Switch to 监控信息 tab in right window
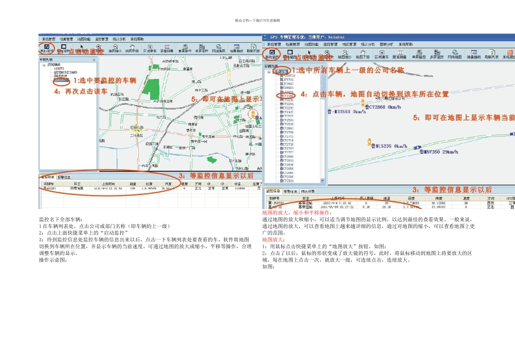The image size is (515, 364). click(x=273, y=191)
